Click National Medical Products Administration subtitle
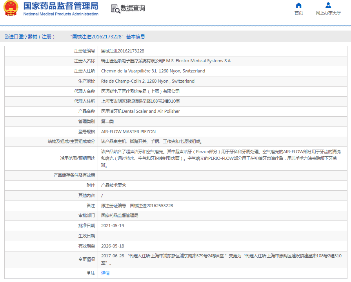This screenshot has width=351, height=282. pyautogui.click(x=61, y=14)
